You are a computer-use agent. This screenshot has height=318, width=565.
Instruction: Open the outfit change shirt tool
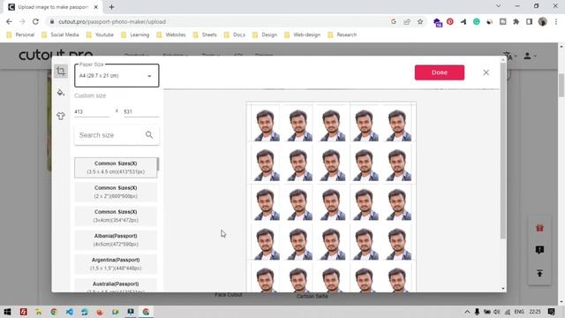pyautogui.click(x=61, y=116)
